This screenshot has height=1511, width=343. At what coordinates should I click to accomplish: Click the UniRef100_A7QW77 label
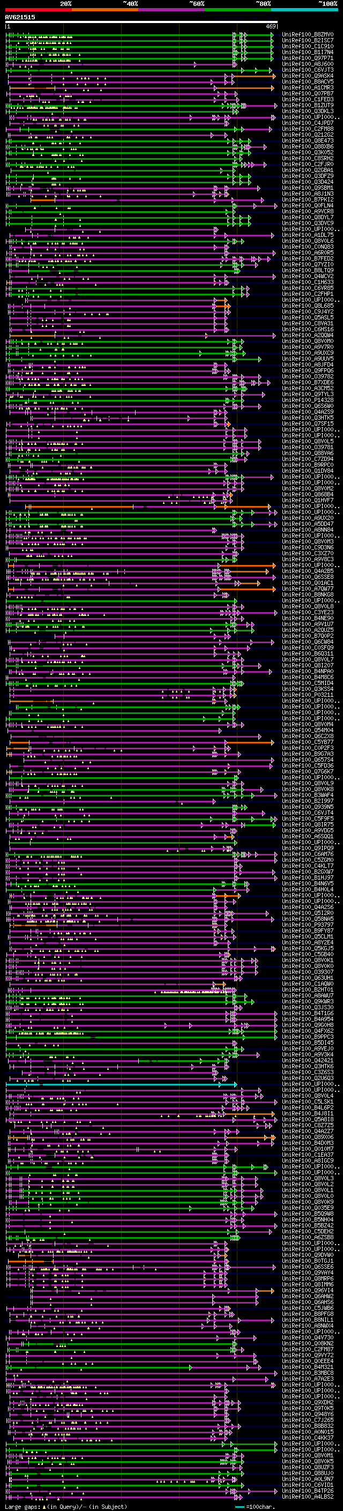tap(307, 589)
